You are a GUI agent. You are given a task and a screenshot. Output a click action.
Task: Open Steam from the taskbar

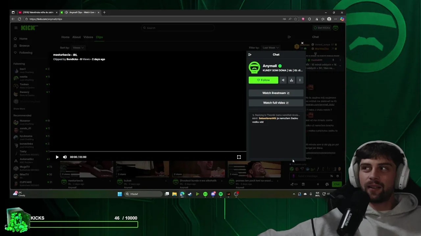point(190,194)
